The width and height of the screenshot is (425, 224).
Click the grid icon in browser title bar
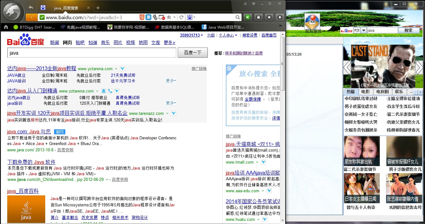245,3
